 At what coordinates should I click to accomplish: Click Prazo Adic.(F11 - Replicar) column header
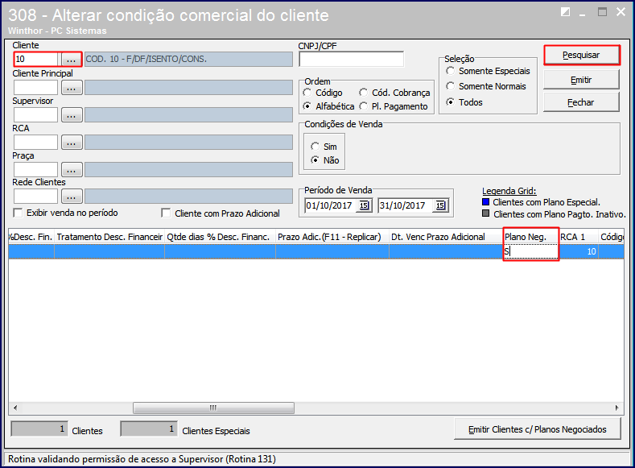[332, 237]
